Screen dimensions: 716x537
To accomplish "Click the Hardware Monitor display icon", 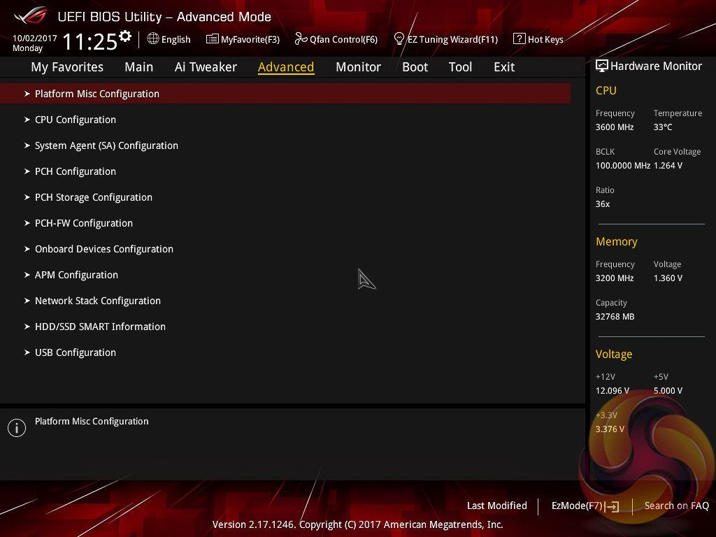I will (602, 66).
